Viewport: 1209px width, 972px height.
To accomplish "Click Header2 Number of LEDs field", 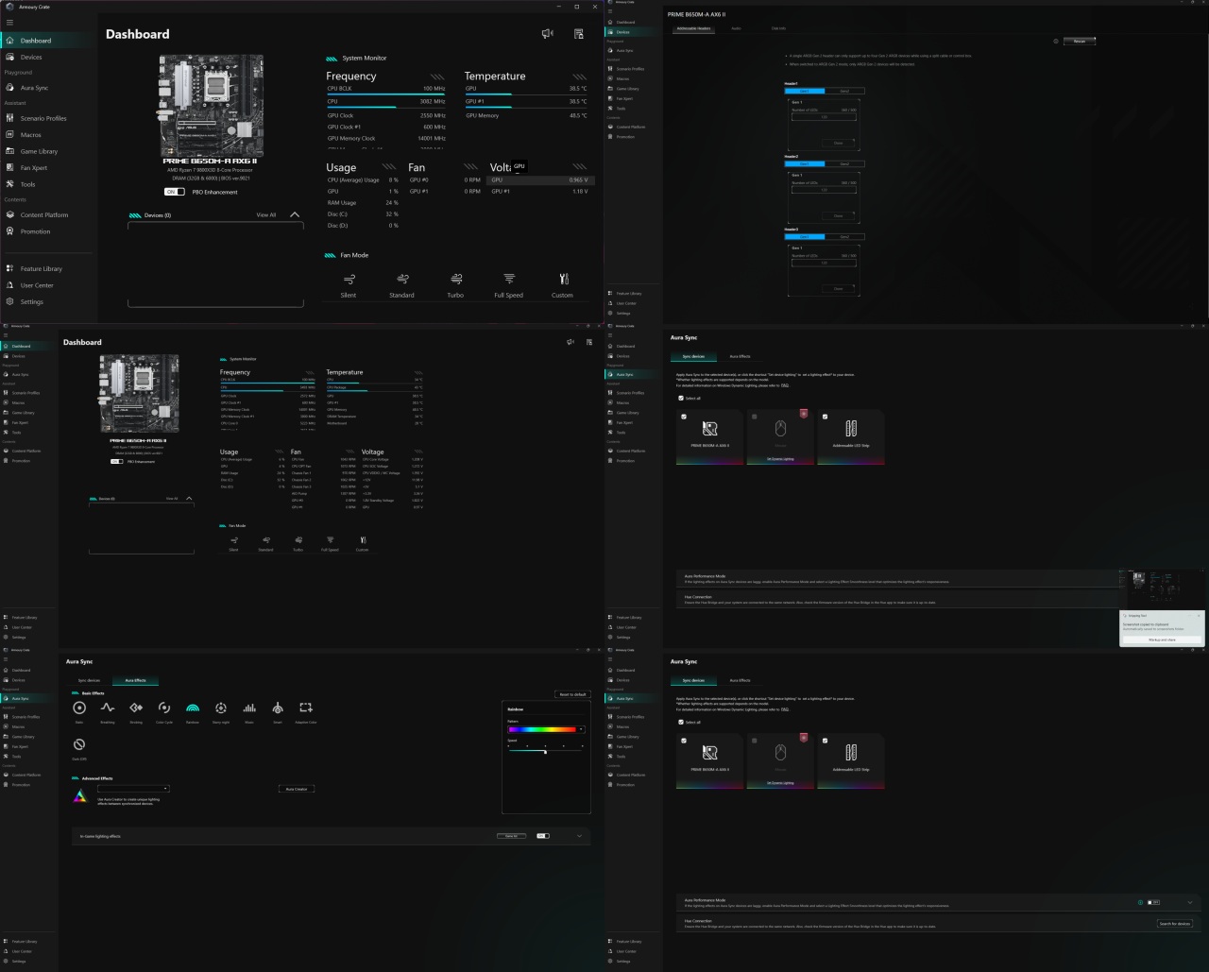I will tap(824, 190).
